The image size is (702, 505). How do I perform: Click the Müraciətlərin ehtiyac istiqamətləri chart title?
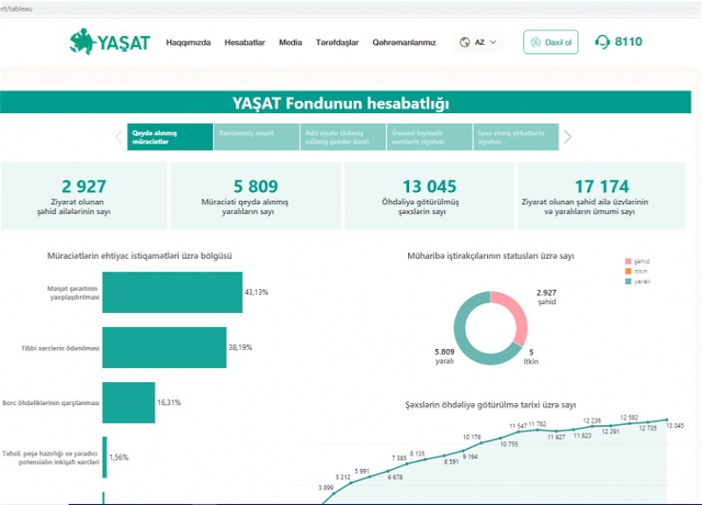tap(140, 256)
